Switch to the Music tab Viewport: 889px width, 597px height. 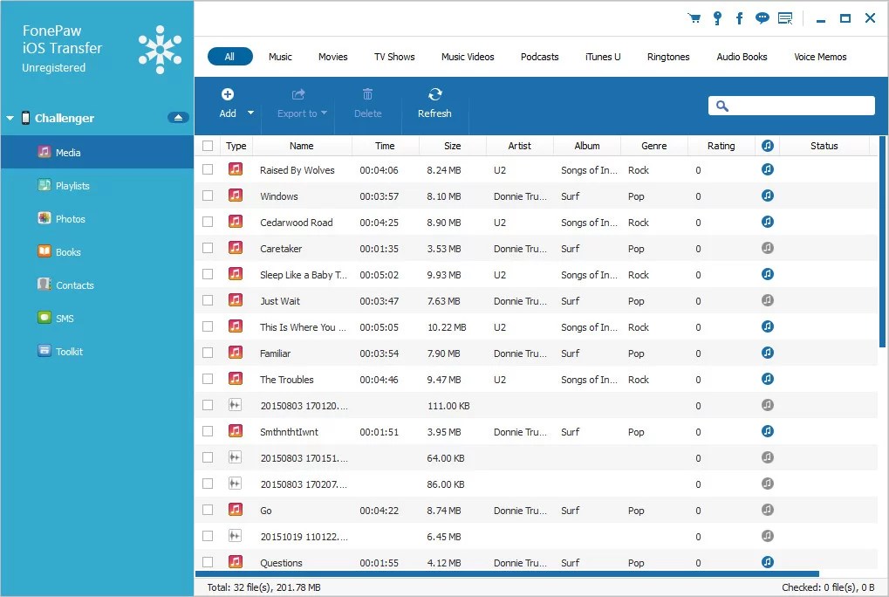[280, 57]
